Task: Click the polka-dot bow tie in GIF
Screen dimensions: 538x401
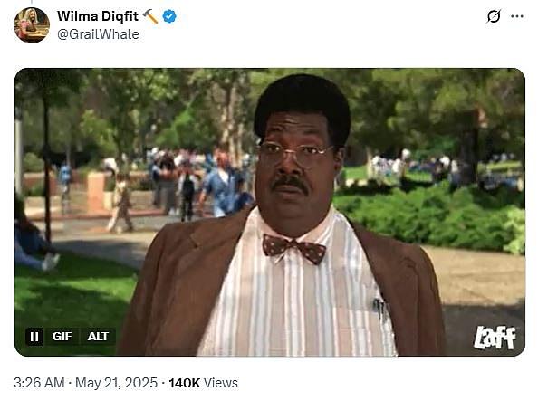Action: point(294,249)
